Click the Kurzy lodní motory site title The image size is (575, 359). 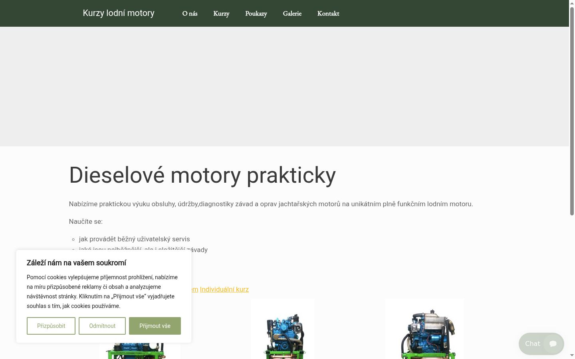click(x=119, y=13)
